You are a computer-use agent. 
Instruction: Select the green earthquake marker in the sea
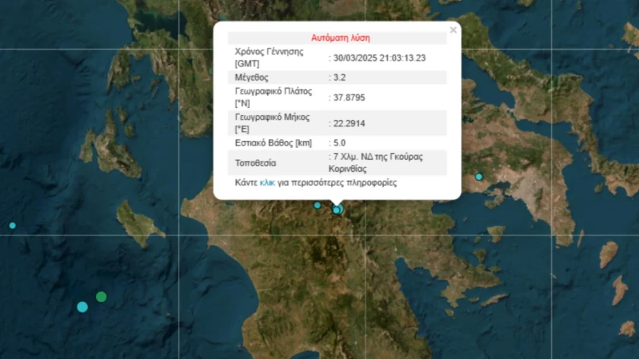click(101, 297)
